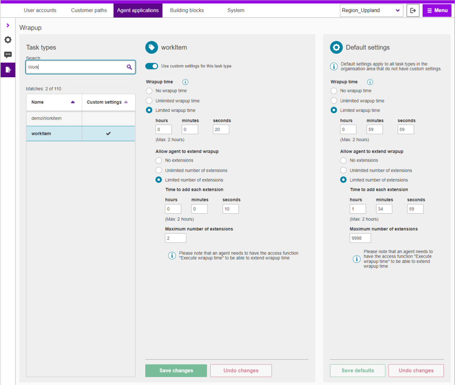Click the gear settings icon in left sidebar
Viewport: 455px width, 385px height.
[x=8, y=40]
